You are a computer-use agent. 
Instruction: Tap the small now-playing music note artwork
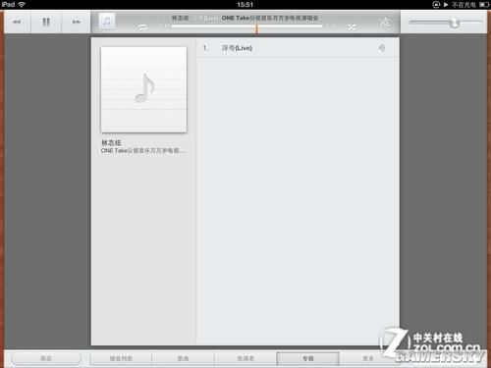coord(107,22)
